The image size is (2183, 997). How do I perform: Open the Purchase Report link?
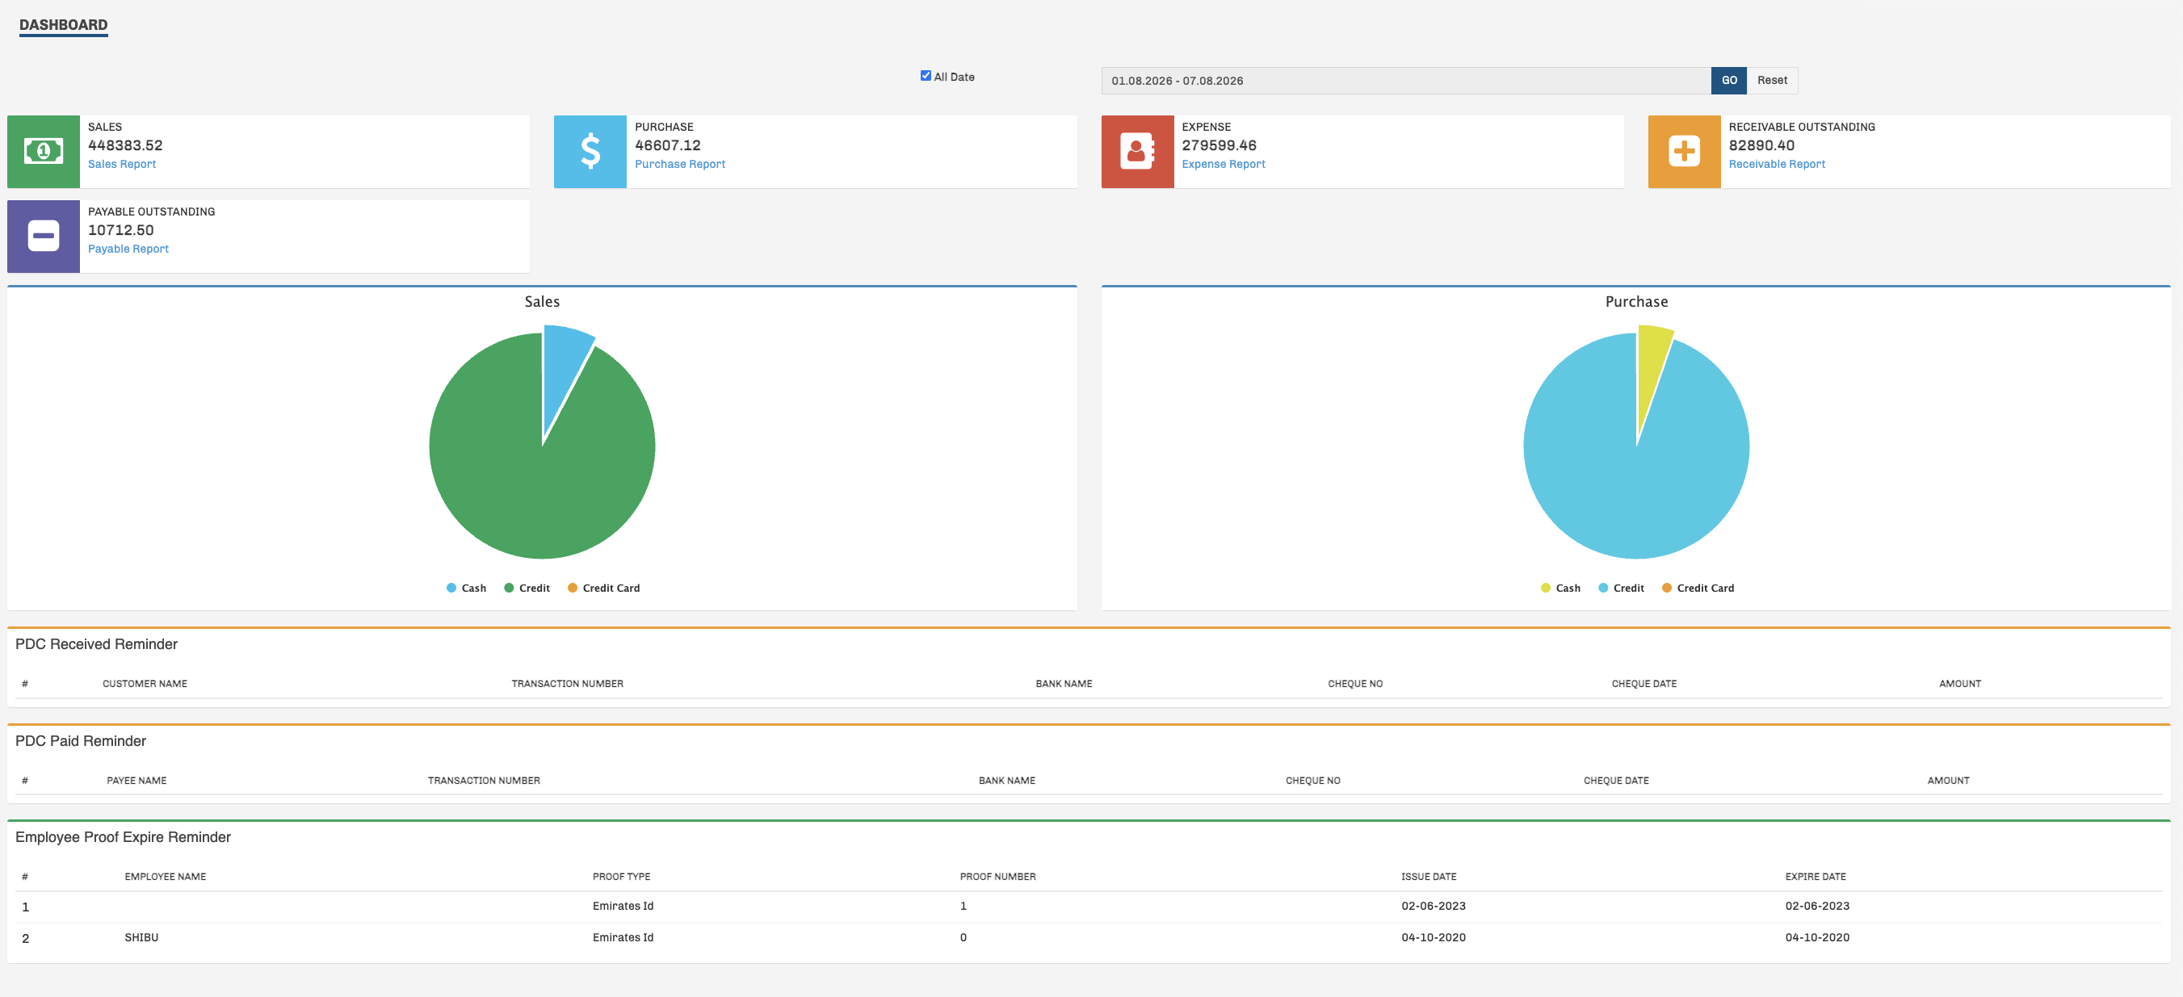680,165
